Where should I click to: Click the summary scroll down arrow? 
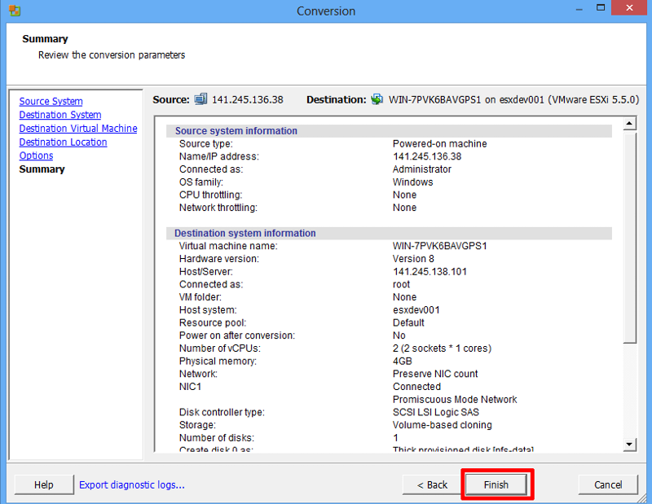pos(629,445)
